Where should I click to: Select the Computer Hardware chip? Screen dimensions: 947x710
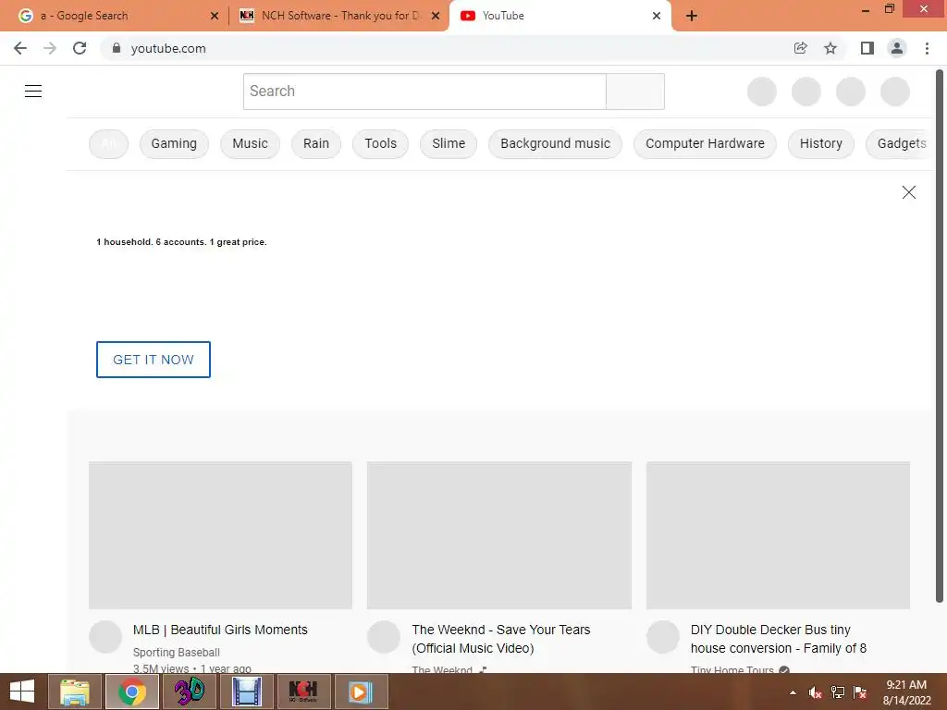tap(705, 143)
